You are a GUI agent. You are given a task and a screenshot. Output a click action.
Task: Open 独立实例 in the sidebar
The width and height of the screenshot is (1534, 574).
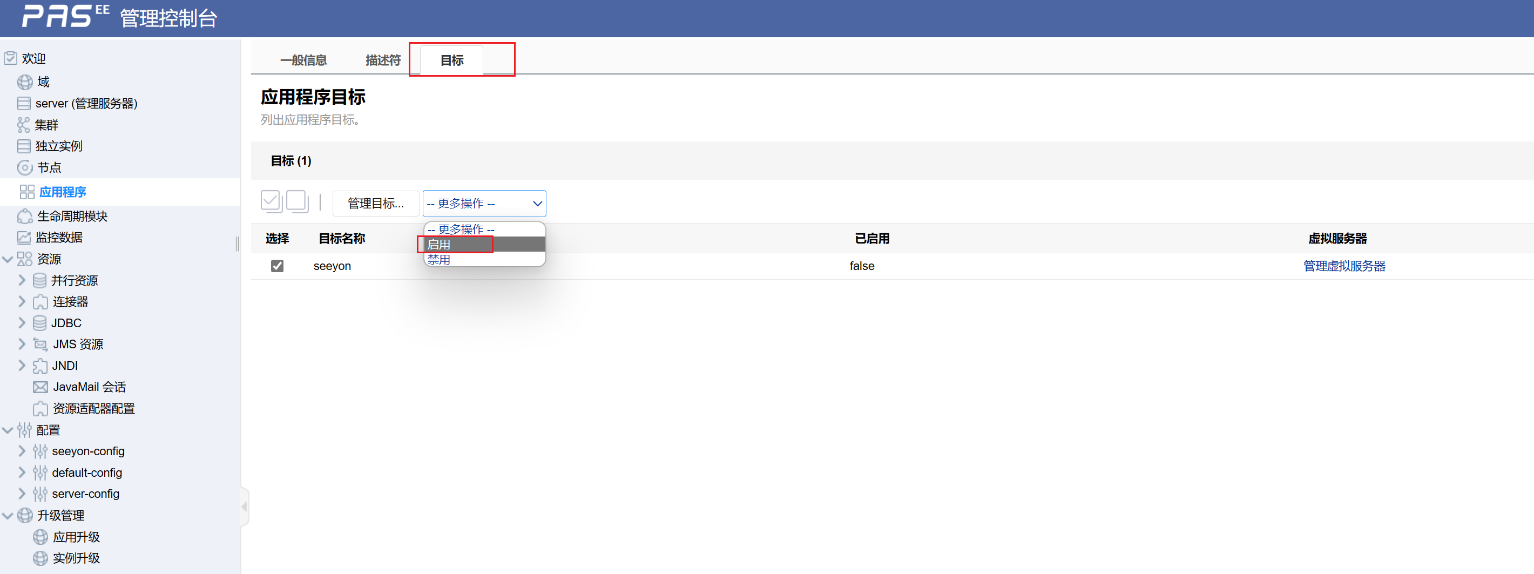tap(59, 146)
